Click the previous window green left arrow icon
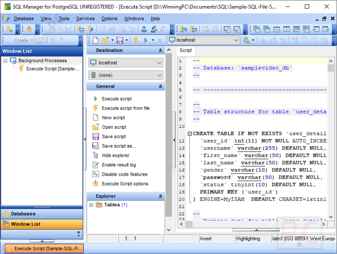Image resolution: width=337 pixels, height=254 pixels. [316, 29]
